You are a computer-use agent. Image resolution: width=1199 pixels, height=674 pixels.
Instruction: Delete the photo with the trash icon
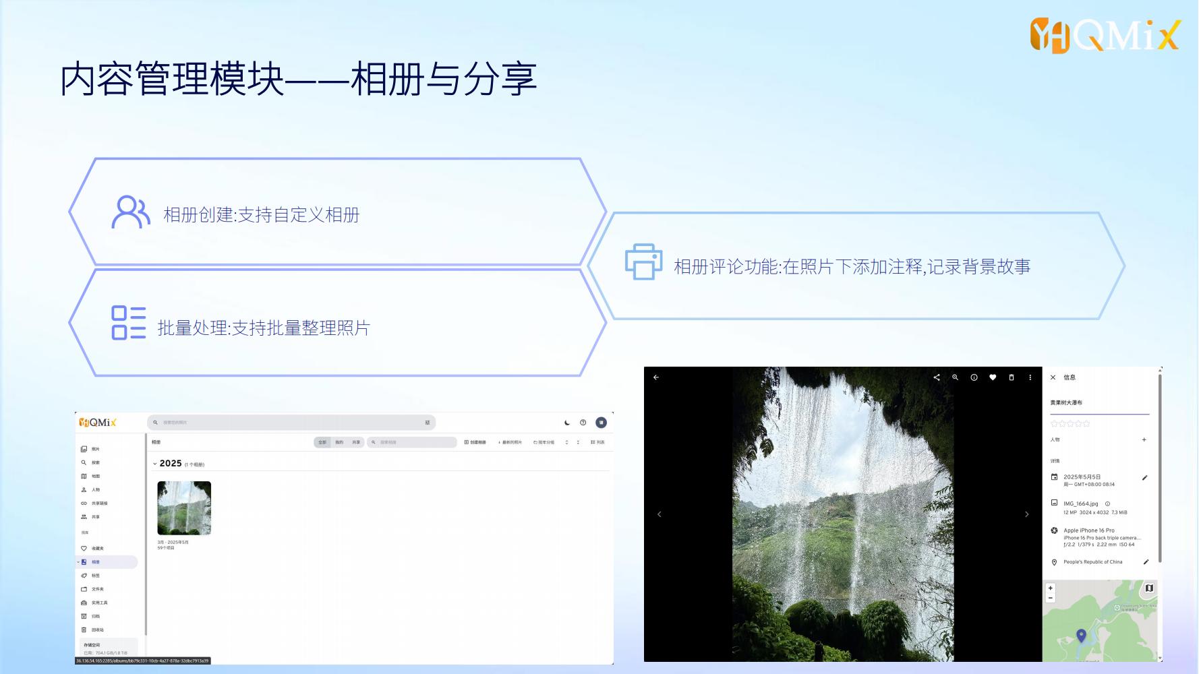pyautogui.click(x=1012, y=377)
